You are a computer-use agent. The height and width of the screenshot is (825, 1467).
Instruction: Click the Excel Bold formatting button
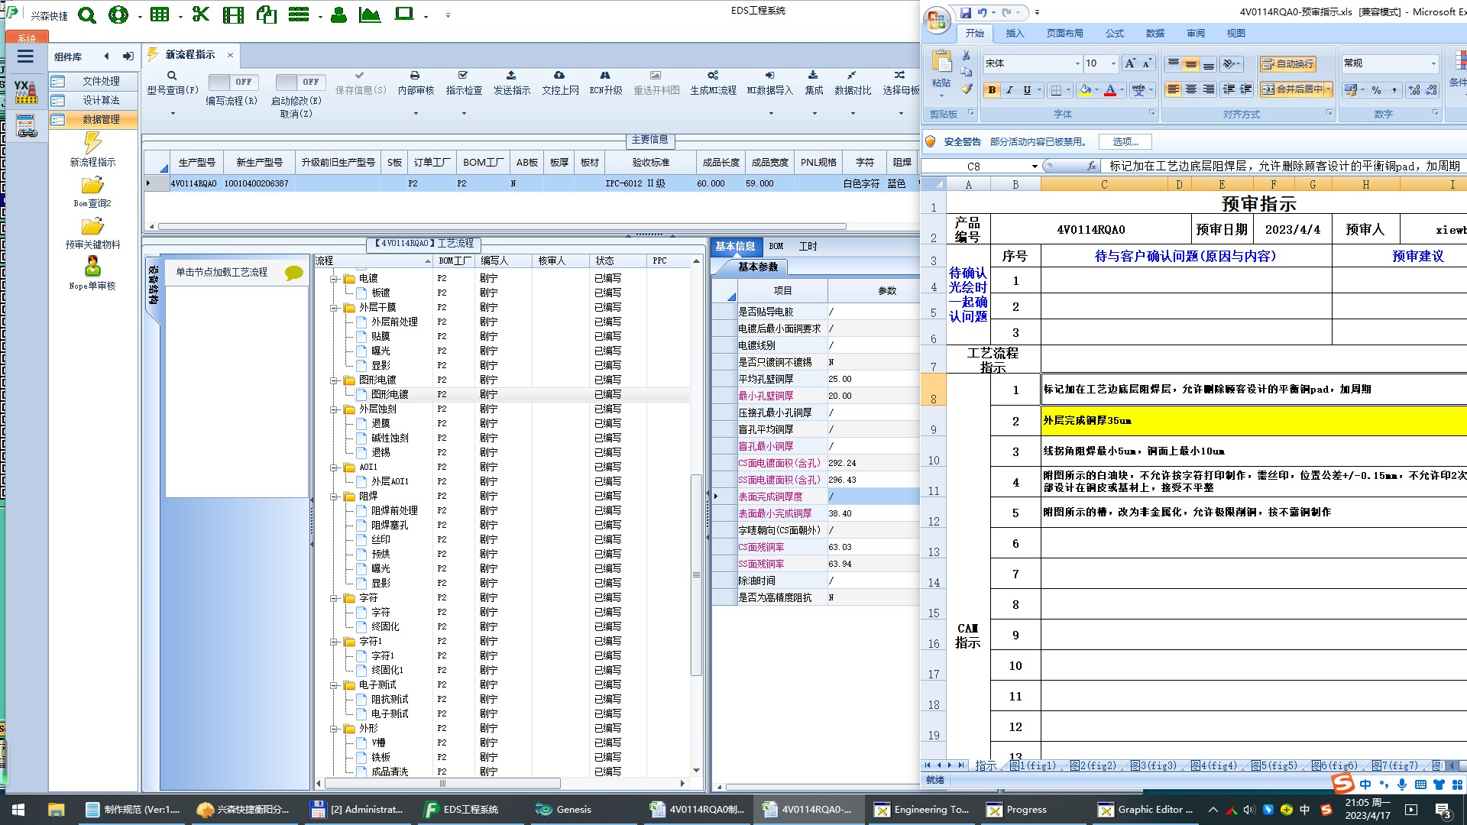992,90
